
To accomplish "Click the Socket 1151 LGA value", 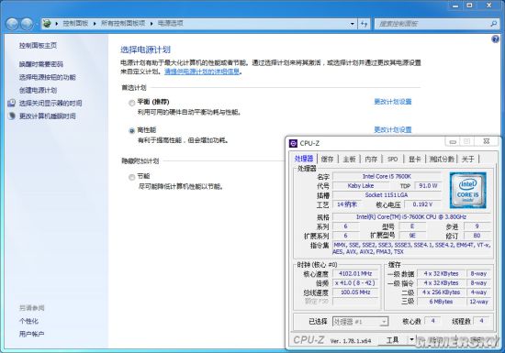I will (387, 194).
